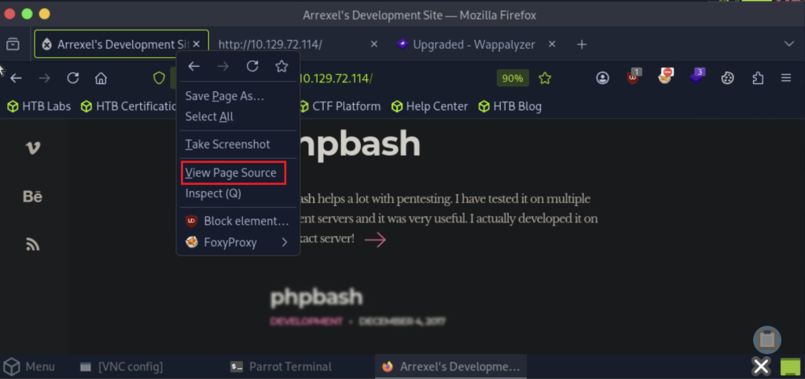Open the Firefox View icon left of tabs

(x=13, y=45)
